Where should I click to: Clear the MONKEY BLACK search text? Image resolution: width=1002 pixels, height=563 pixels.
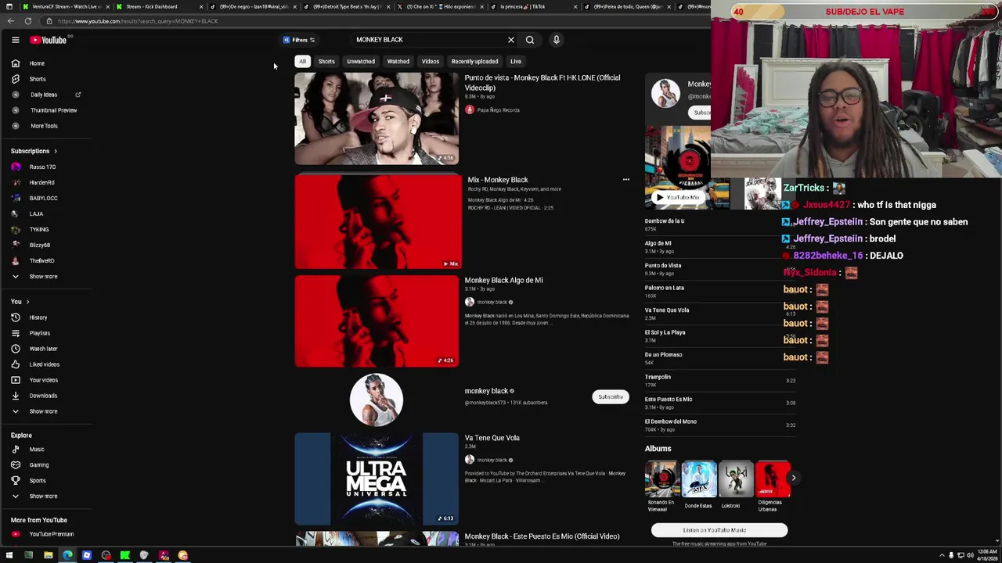[x=511, y=40]
